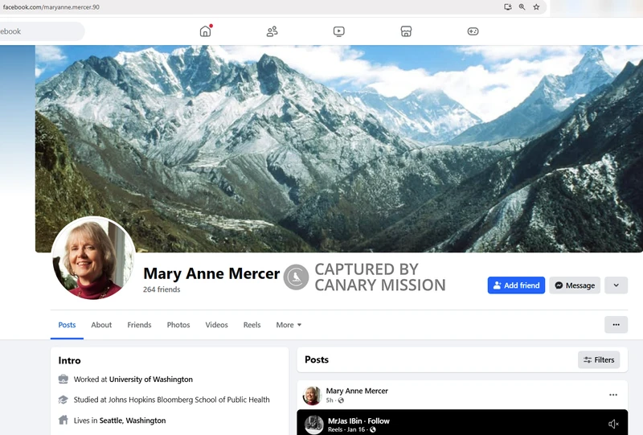The width and height of the screenshot is (643, 435).
Task: Open the Friends icon in top navigation
Action: pyautogui.click(x=272, y=31)
